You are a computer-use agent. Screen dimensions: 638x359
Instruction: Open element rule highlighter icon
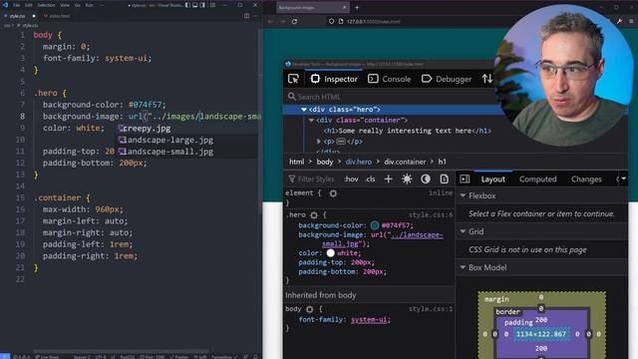click(333, 193)
